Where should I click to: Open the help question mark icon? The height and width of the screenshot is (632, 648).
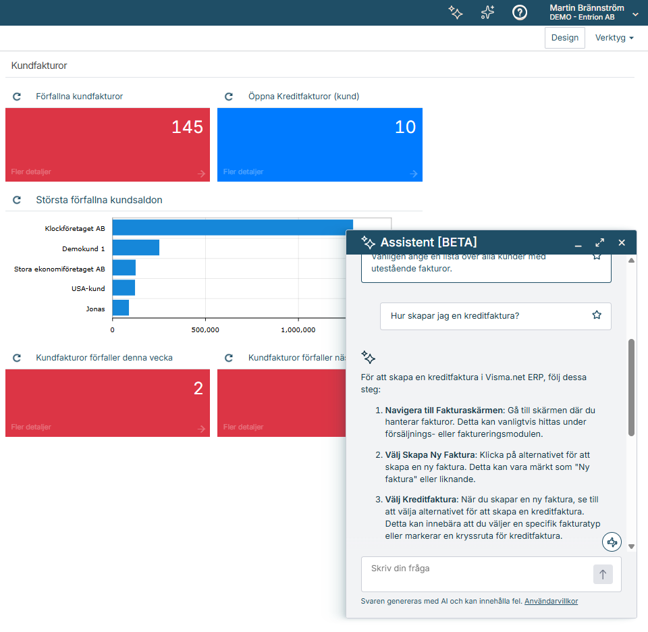[x=520, y=12]
